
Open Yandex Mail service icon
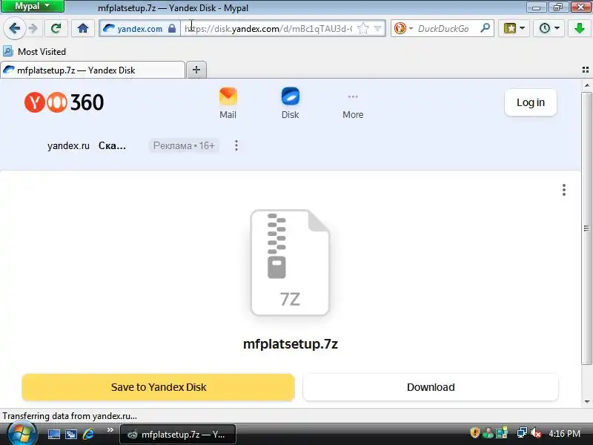pos(228,103)
